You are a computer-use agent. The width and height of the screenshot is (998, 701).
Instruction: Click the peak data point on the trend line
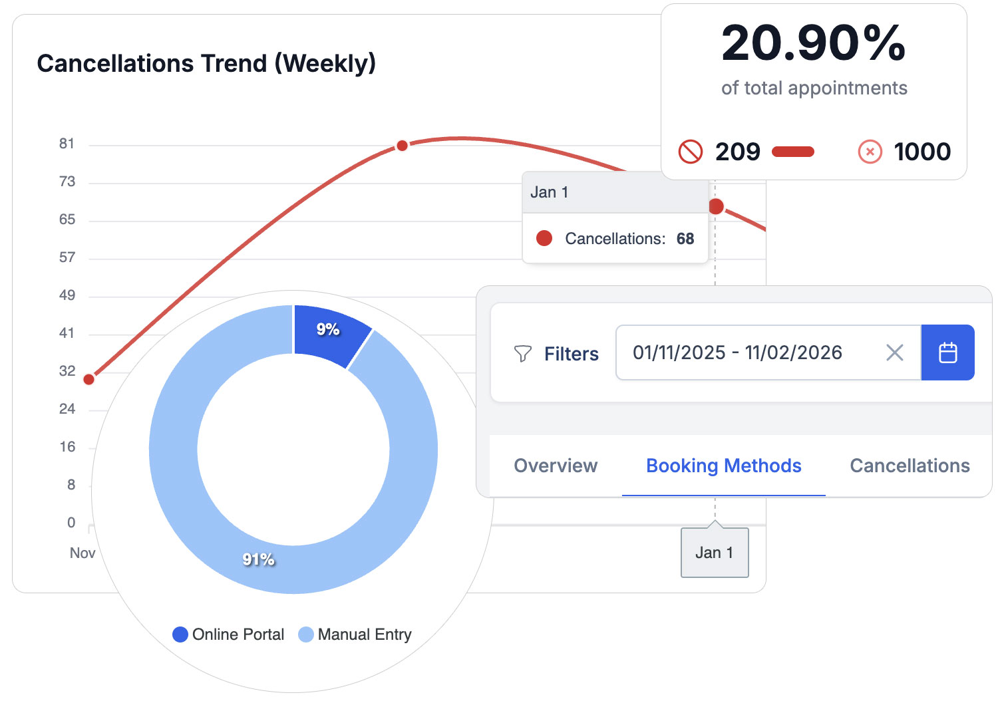point(401,146)
